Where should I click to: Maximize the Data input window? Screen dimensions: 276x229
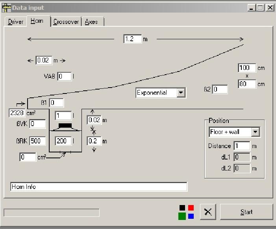tap(260, 8)
